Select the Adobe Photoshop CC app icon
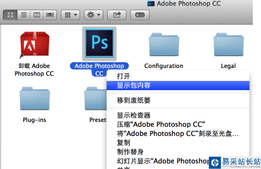Viewport: 261px width, 169px height. pyautogui.click(x=99, y=44)
